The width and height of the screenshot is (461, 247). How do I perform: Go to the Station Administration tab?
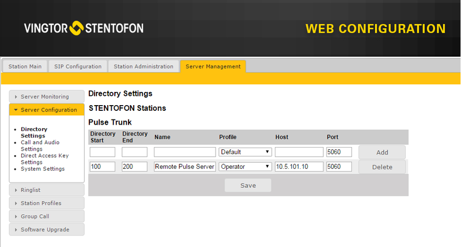click(x=143, y=66)
